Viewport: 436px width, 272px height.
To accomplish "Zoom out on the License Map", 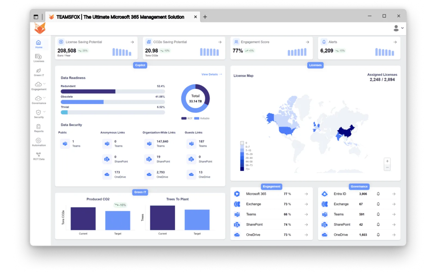I will tap(387, 167).
